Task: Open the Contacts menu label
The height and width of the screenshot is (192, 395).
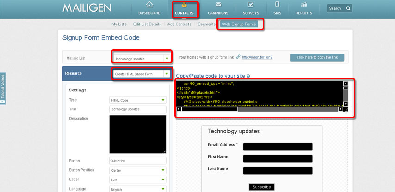Action: (x=185, y=13)
